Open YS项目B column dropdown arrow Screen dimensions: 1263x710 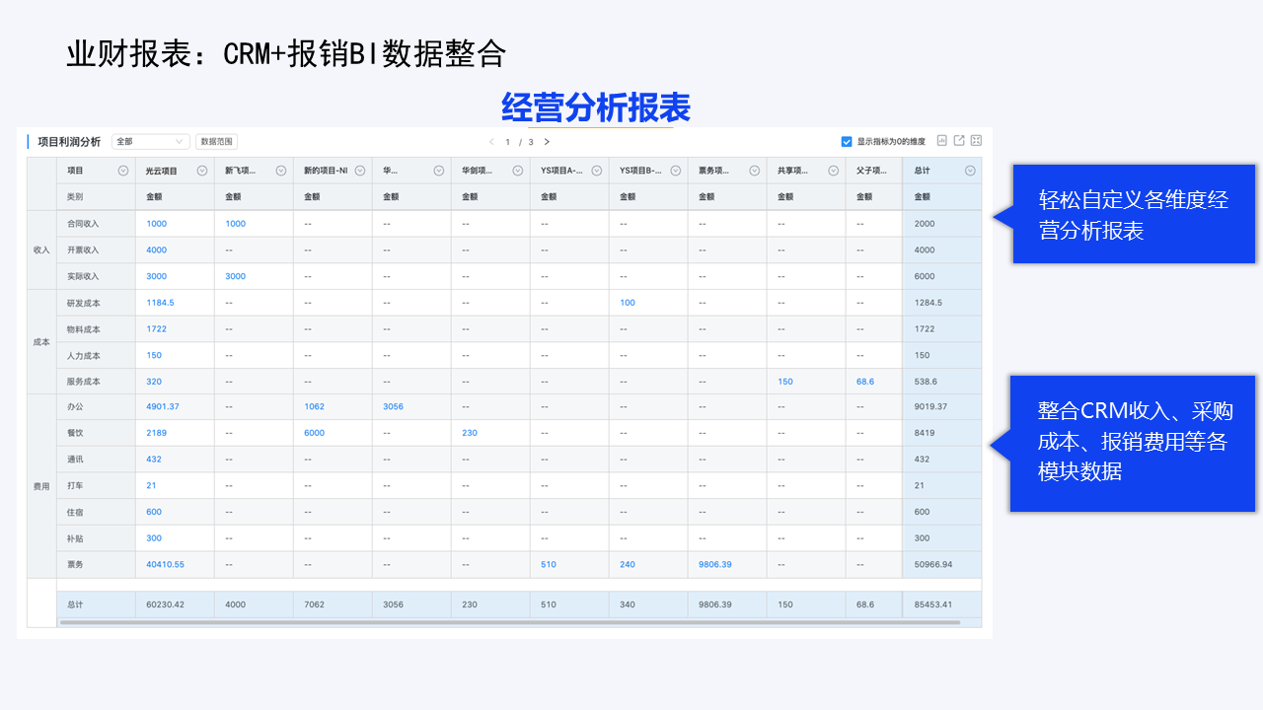(675, 171)
